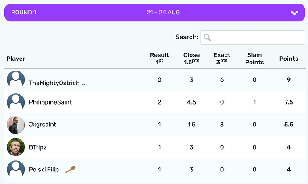Sort by Points column header

coord(289,59)
